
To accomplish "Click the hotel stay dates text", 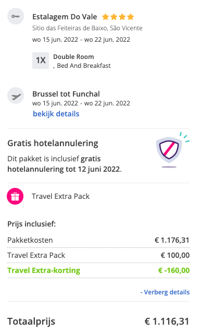I will 81,40.
